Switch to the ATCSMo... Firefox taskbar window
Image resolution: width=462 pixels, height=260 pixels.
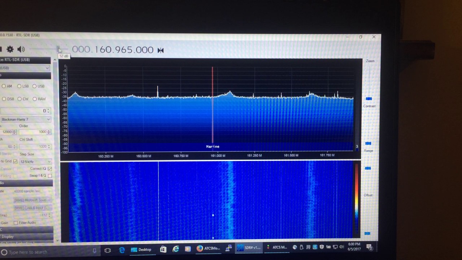pos(208,248)
